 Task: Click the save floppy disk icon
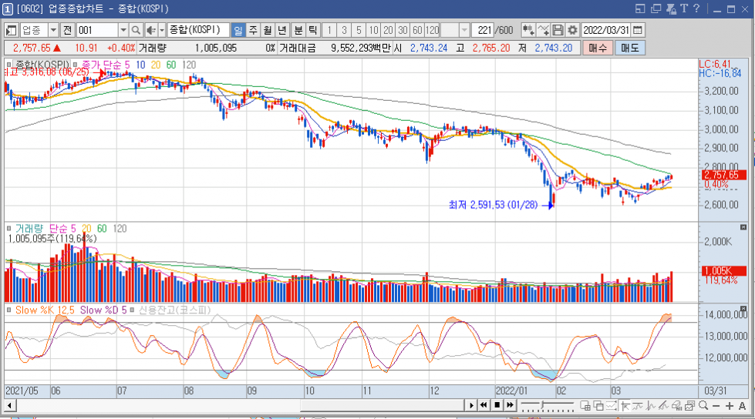click(x=558, y=30)
